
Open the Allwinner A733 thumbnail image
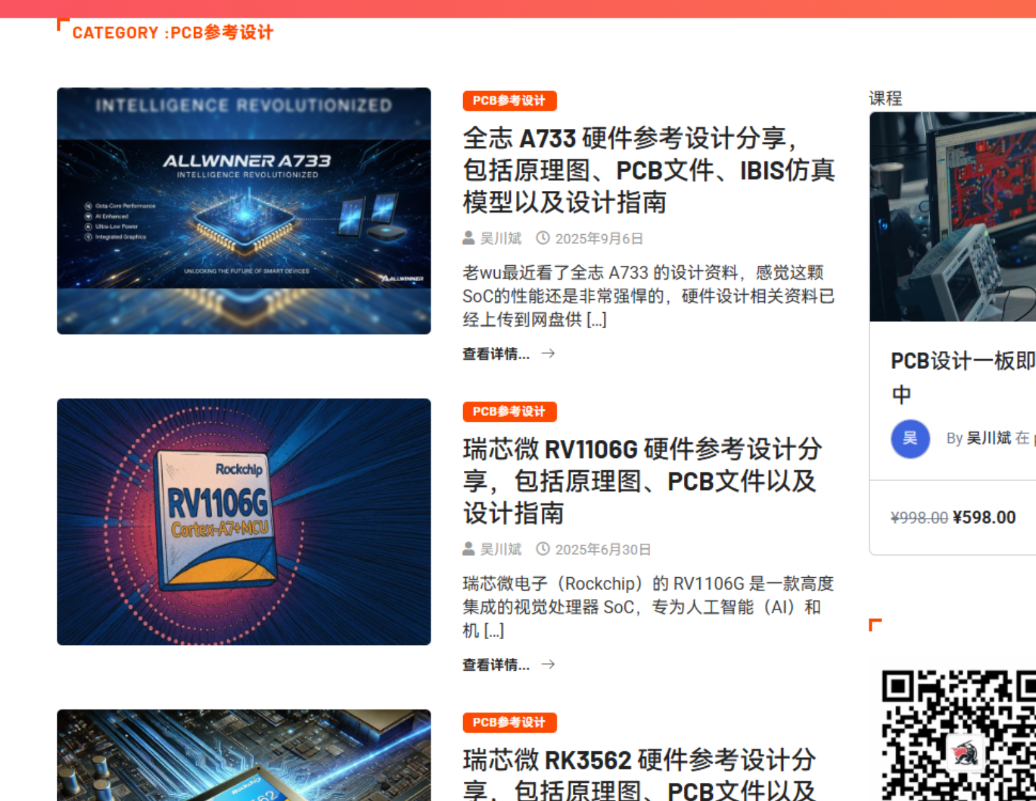click(244, 211)
